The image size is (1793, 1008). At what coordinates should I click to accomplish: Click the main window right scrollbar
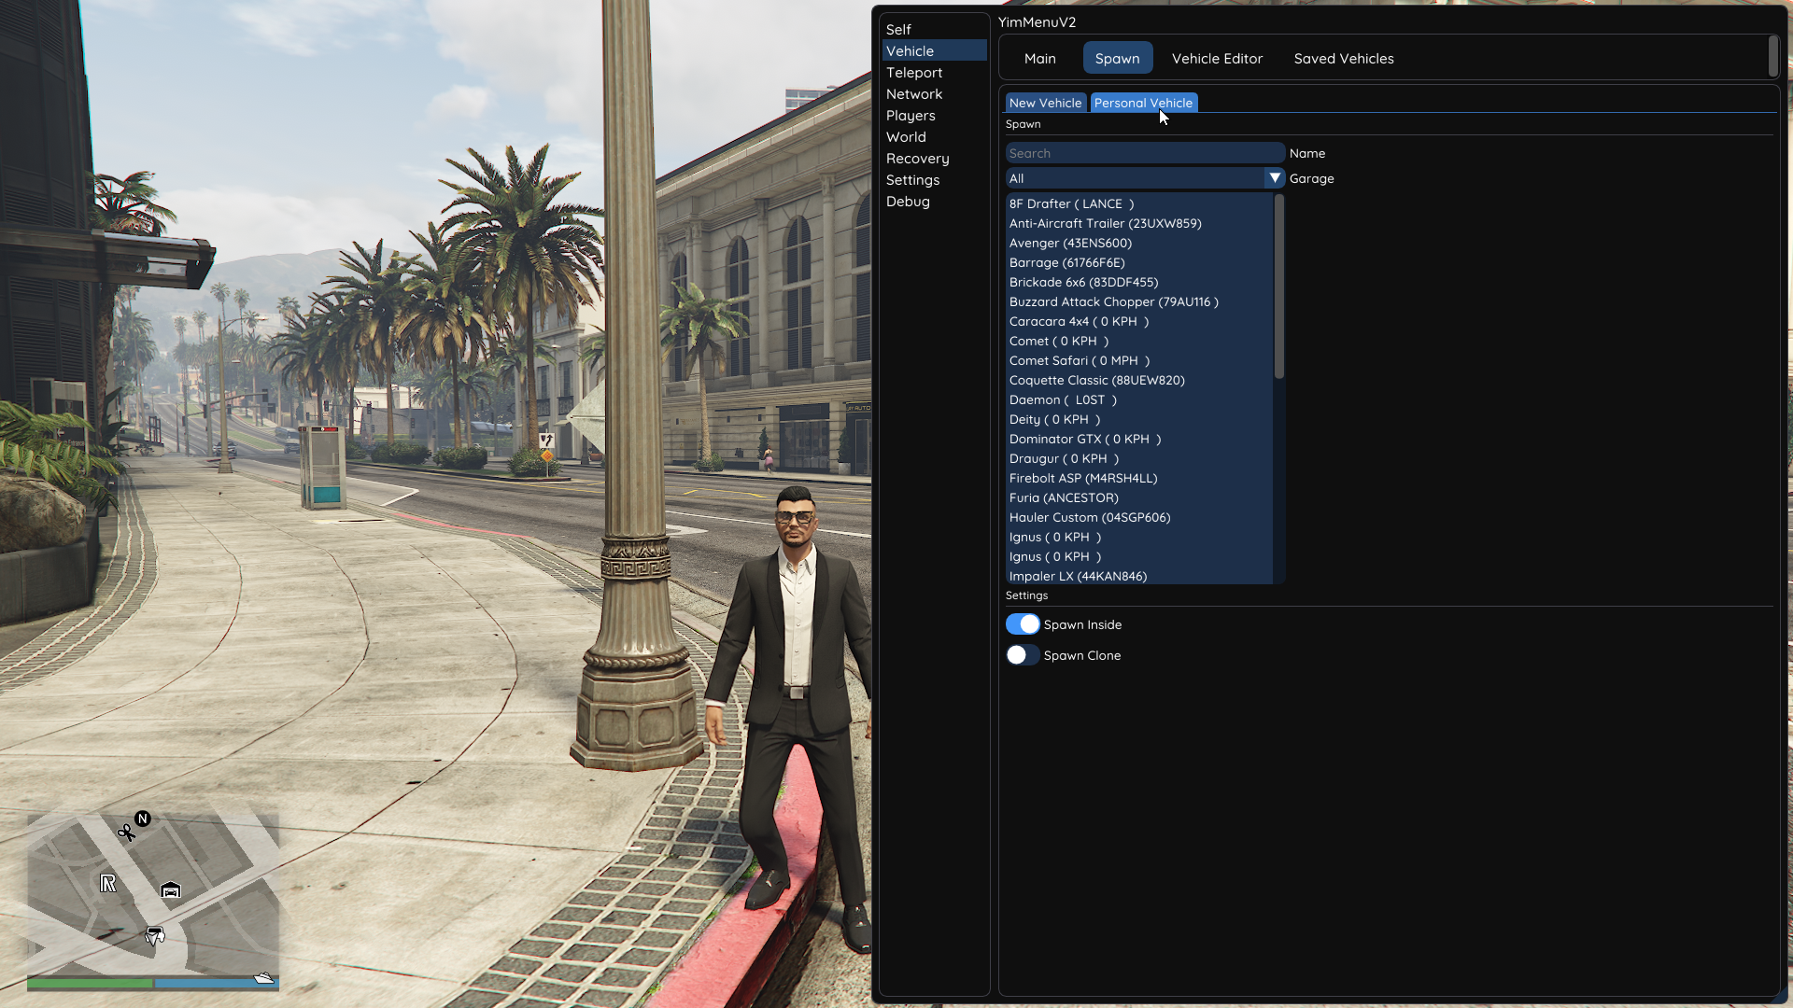click(1773, 56)
